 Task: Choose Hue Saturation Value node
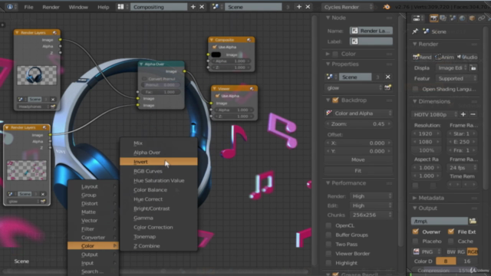pyautogui.click(x=159, y=181)
